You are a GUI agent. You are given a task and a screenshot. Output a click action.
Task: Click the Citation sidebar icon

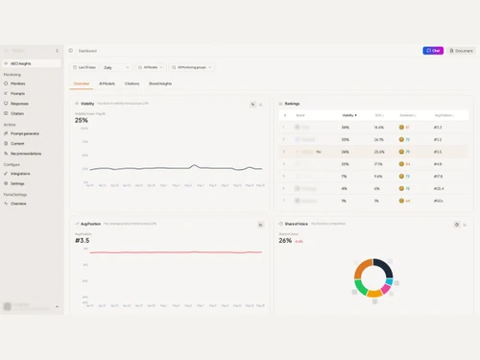[x=6, y=113]
